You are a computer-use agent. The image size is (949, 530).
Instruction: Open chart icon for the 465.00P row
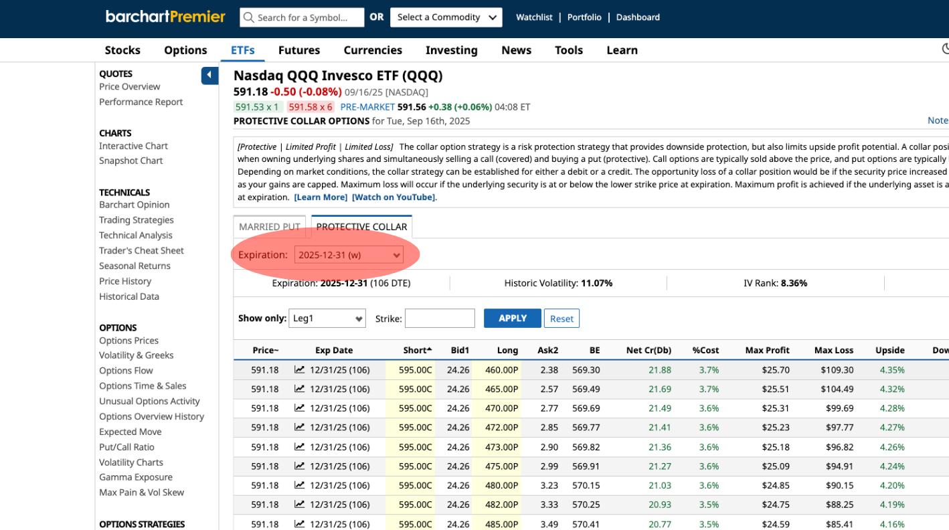(x=300, y=389)
